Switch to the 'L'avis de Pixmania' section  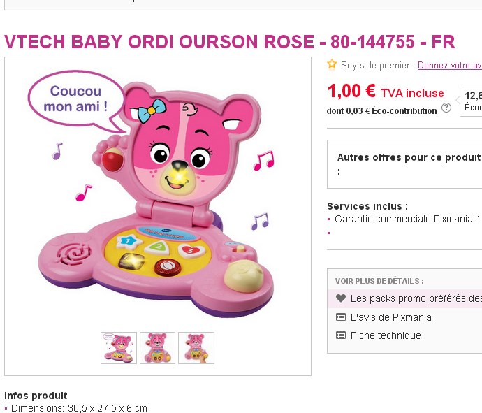tap(390, 317)
